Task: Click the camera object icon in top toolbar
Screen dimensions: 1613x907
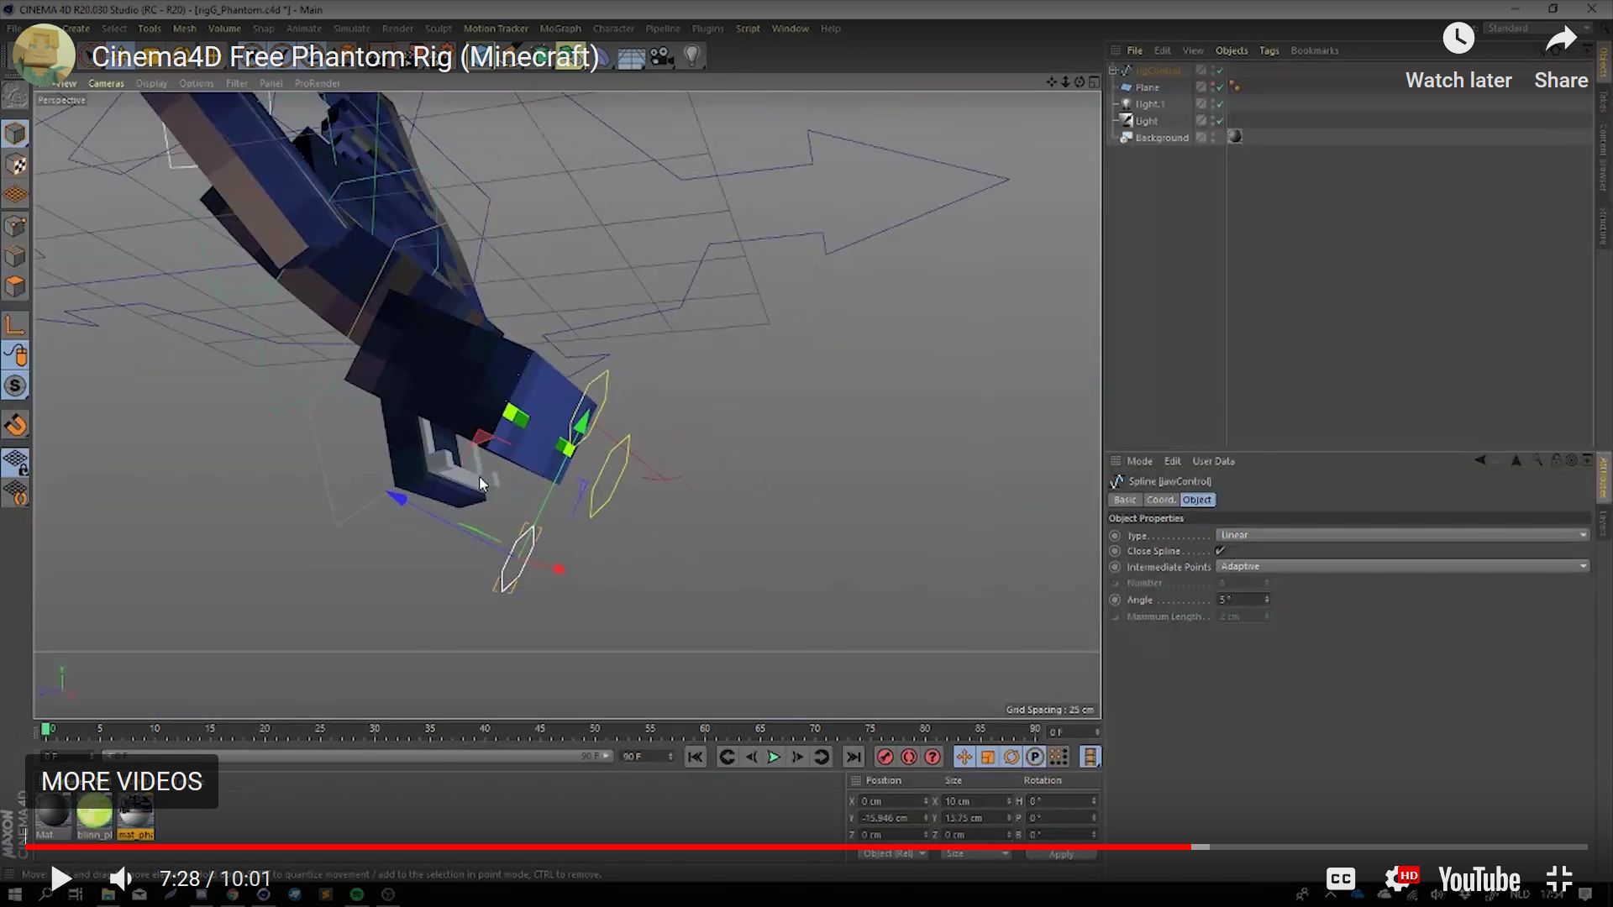Action: coord(662,56)
